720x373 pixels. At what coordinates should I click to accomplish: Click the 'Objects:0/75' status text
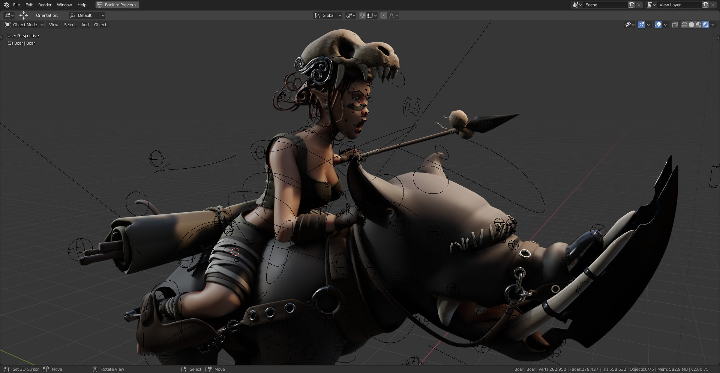click(642, 369)
